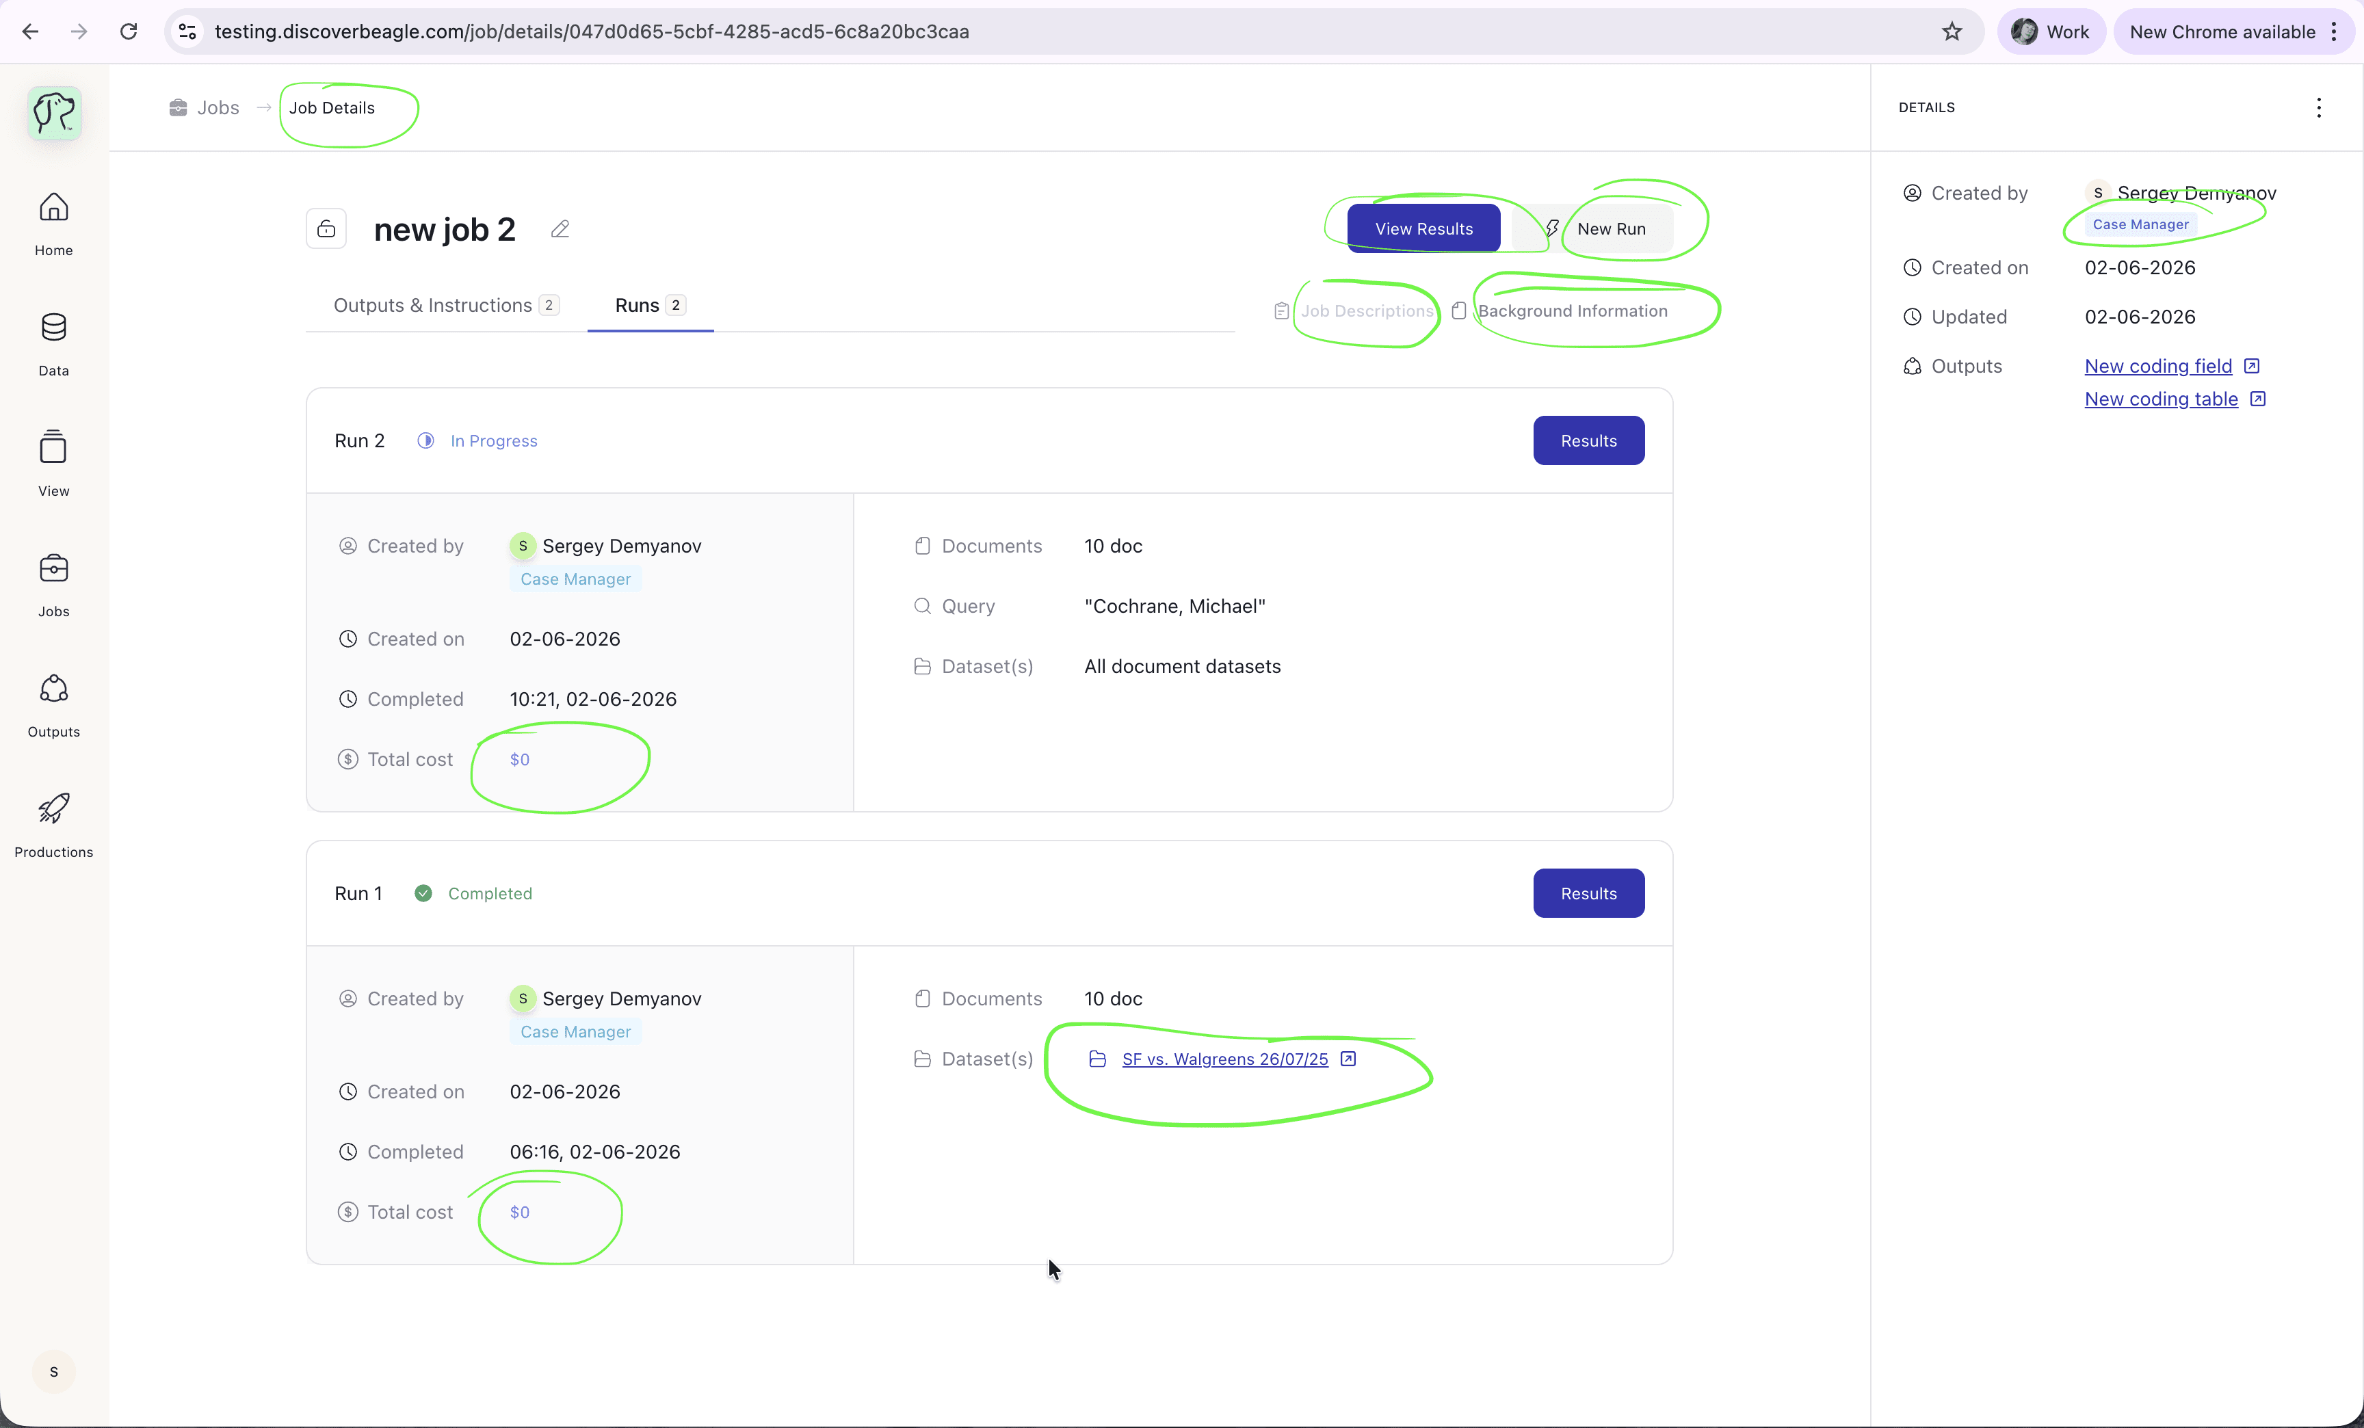Click the View Results button
The height and width of the screenshot is (1428, 2364).
click(1423, 229)
